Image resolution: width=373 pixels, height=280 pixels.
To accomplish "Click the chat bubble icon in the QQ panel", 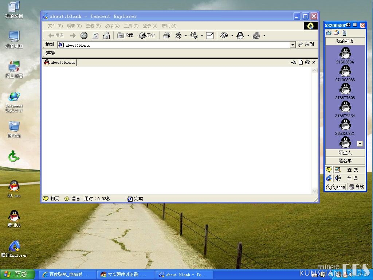I will (329, 170).
